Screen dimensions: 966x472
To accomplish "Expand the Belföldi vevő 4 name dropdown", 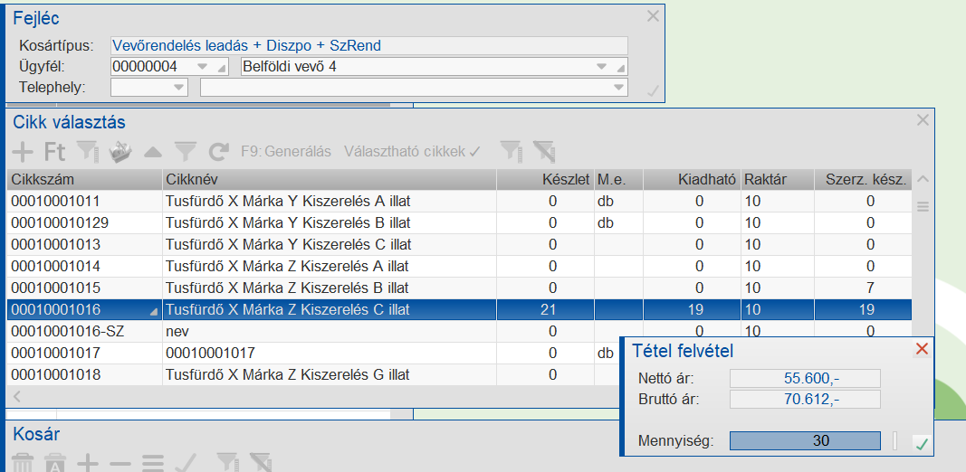I will coord(601,67).
